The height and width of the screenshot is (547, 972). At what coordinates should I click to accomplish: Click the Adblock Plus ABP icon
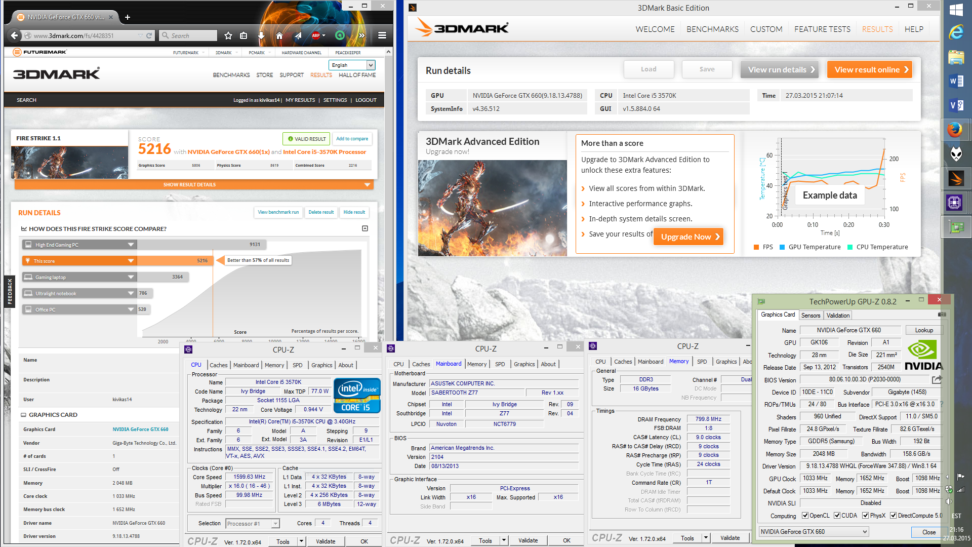(316, 35)
